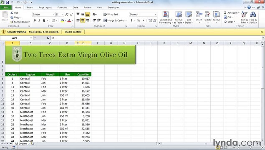
Task: Apply Comma Style format
Action: pyautogui.click(x=143, y=20)
